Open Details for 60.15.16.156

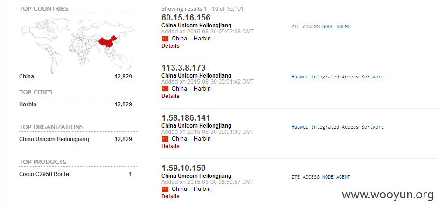170,46
